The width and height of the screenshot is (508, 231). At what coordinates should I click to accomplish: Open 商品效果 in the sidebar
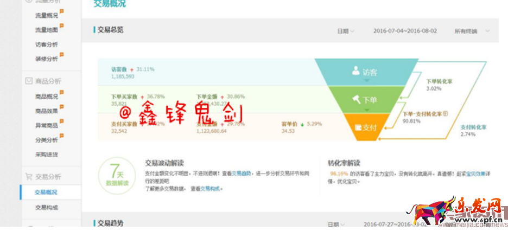46,111
